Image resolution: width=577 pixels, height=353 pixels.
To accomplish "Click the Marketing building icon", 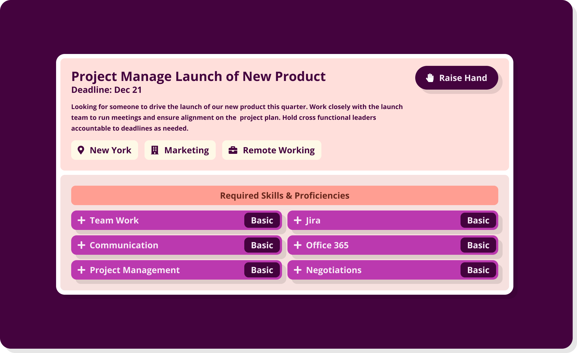I will tap(155, 150).
